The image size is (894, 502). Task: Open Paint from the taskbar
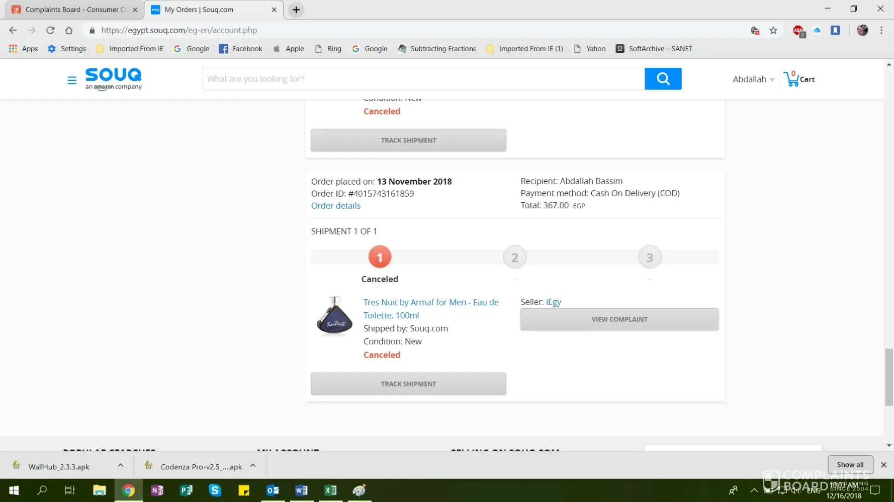[x=359, y=490]
